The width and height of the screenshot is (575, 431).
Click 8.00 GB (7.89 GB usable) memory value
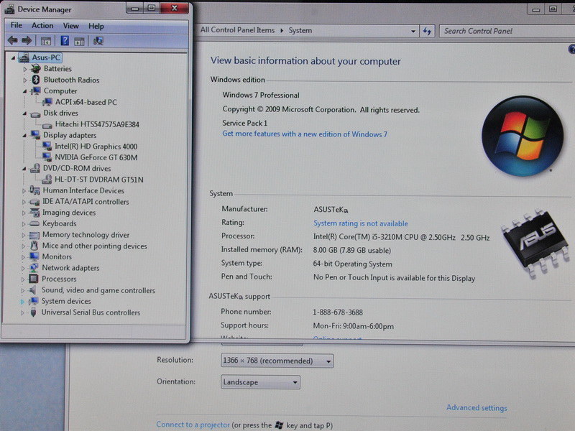pos(352,250)
